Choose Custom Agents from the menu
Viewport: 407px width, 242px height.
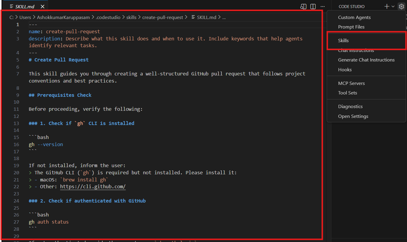354,17
